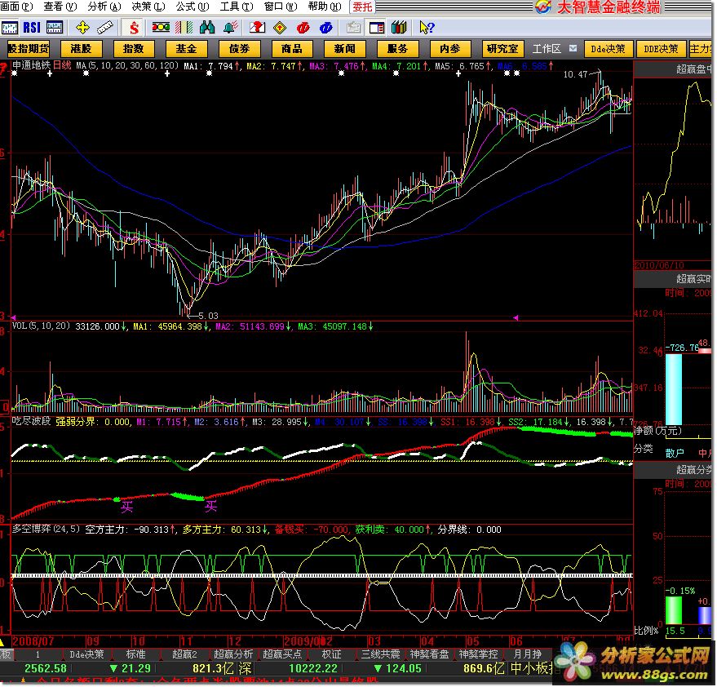Viewport: 717px width, 687px height.
Task: Switch to the 标准 bottom tab
Action: click(135, 654)
